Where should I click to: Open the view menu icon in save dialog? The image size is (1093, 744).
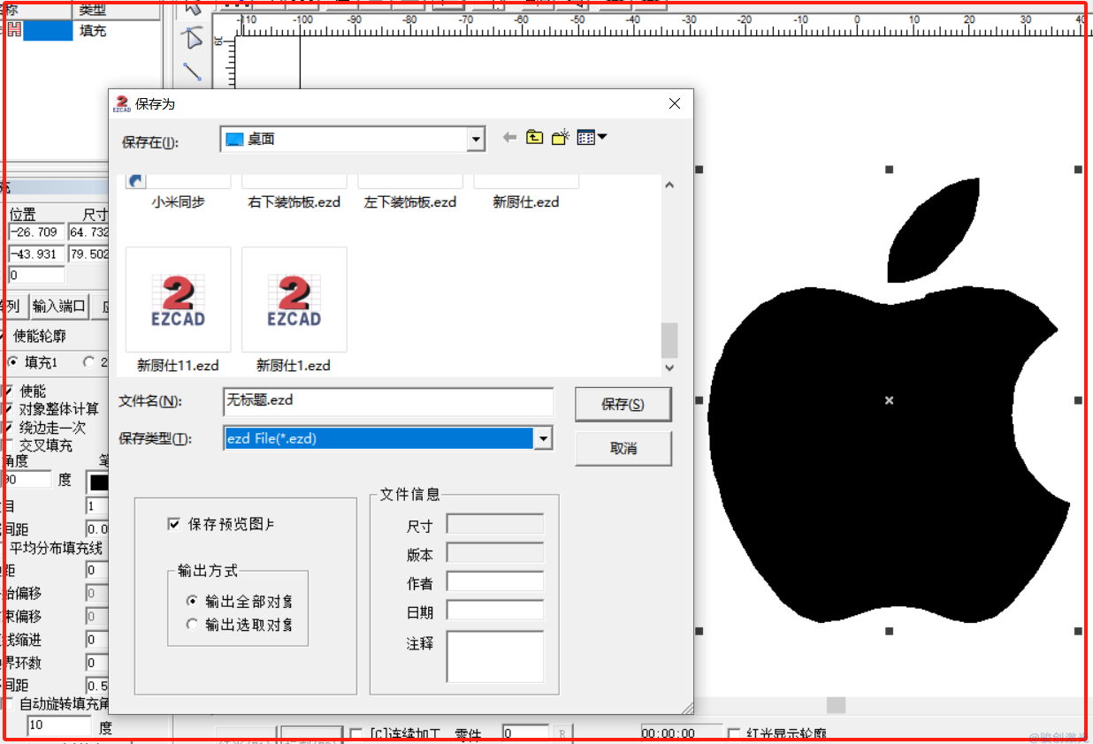click(x=592, y=138)
